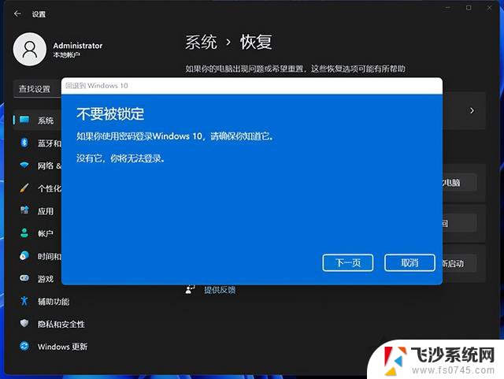Click the 不要被锁定 dialog heading
Screen dimensions: 504x379
pyautogui.click(x=110, y=114)
